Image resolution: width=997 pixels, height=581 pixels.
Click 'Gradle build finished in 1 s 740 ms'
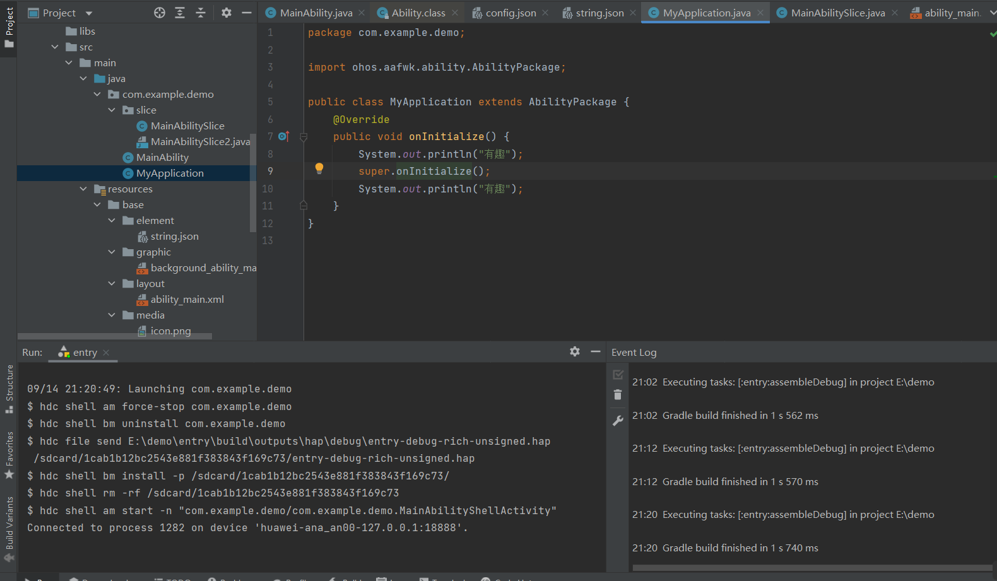[x=740, y=548]
